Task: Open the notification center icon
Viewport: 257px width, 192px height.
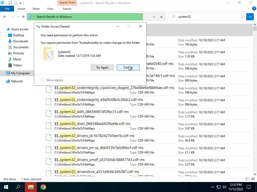Action: click(249, 187)
